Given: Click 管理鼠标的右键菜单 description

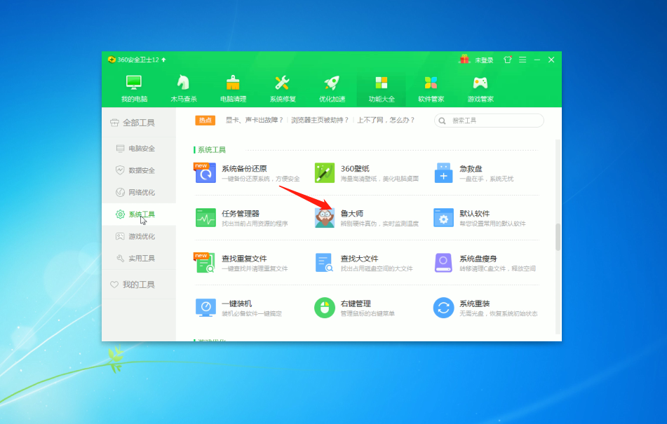Looking at the screenshot, I should [x=368, y=313].
